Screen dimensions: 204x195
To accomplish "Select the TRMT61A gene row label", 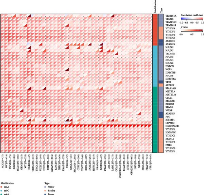I will click(x=171, y=16).
